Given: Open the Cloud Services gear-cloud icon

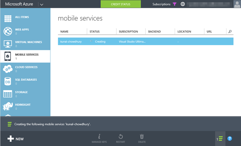Looking at the screenshot, I should (8, 69).
